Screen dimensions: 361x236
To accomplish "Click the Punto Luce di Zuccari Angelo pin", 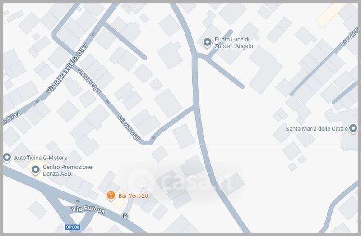I will click(207, 42).
